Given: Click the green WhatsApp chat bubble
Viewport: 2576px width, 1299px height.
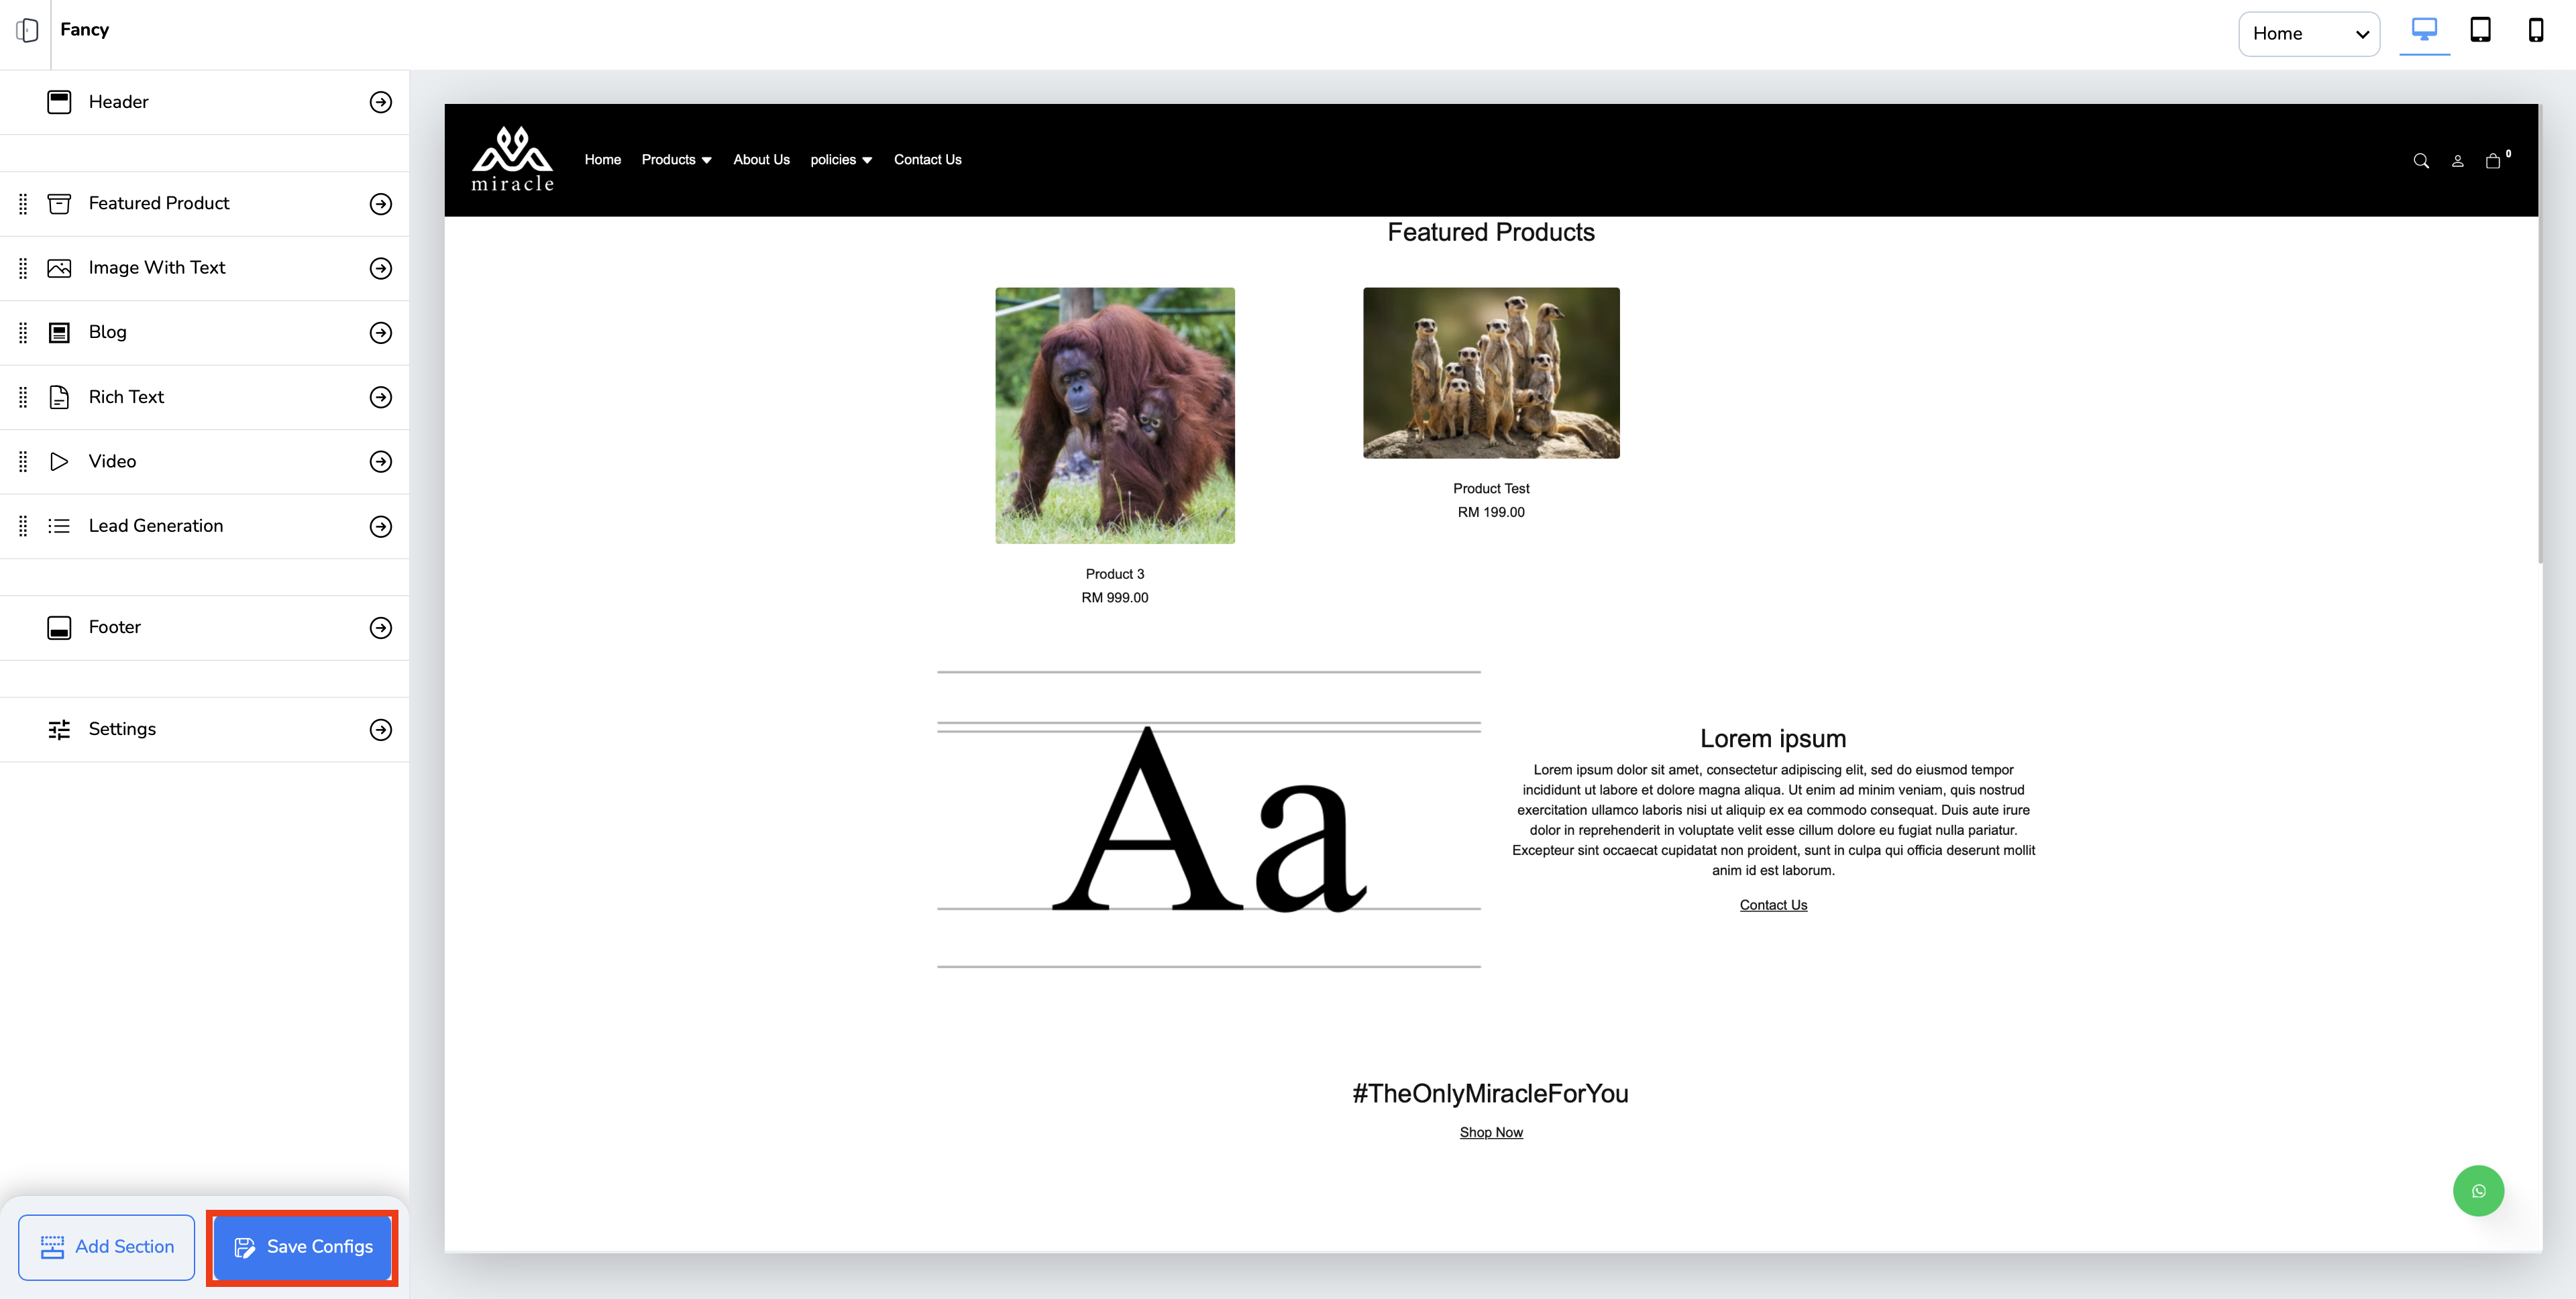Looking at the screenshot, I should [x=2478, y=1190].
